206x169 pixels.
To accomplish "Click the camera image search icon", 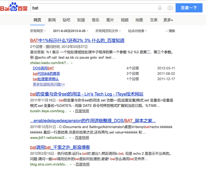I will (x=170, y=8).
